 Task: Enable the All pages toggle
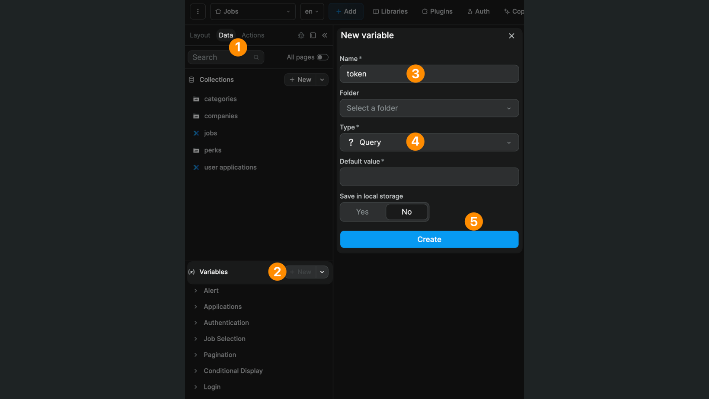[x=322, y=57]
